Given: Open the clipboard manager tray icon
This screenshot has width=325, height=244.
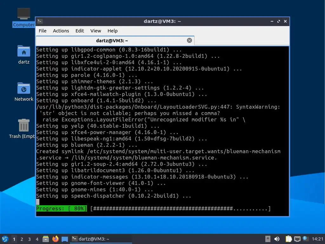Looking at the screenshot, I should pos(289,239).
